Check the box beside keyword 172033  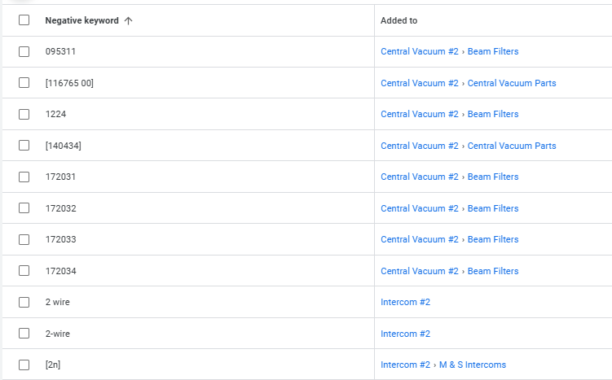click(24, 239)
